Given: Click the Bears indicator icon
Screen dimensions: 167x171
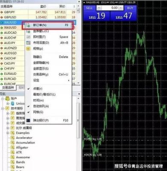Looking at the screenshot, I should [x=13, y=167].
